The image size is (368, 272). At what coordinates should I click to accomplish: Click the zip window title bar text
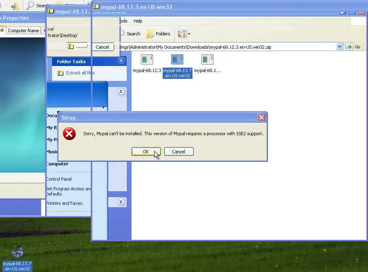point(137,7)
